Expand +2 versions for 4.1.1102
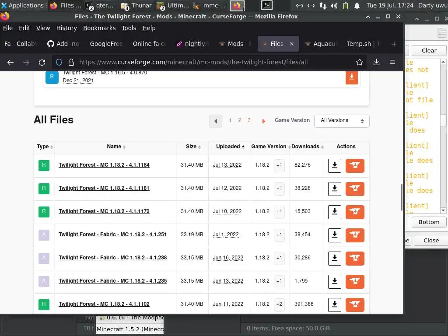Viewport: 448px width, 336px height. click(279, 304)
